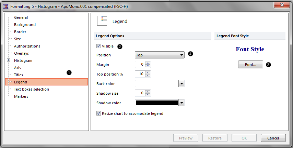
Task: Open the Back color dropdown
Action: click(x=181, y=84)
